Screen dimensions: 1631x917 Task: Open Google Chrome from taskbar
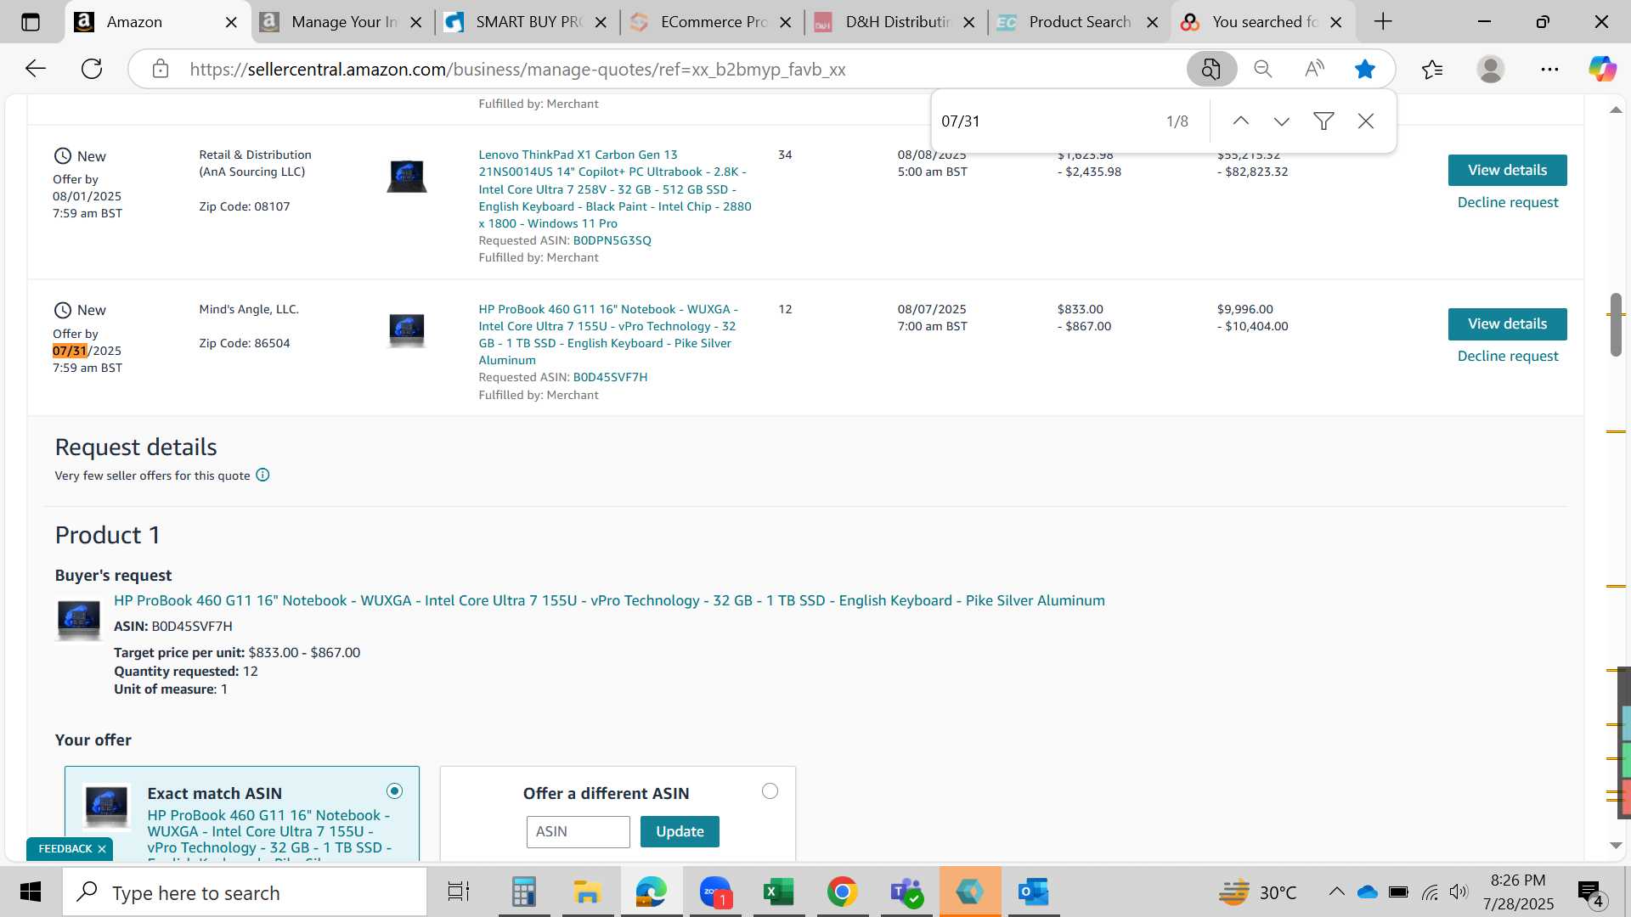coord(842,892)
